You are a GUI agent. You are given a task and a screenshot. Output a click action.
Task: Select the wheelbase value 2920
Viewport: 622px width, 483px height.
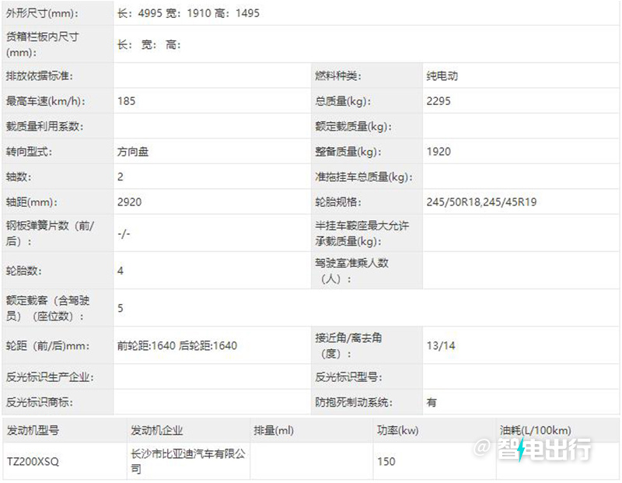(x=129, y=201)
